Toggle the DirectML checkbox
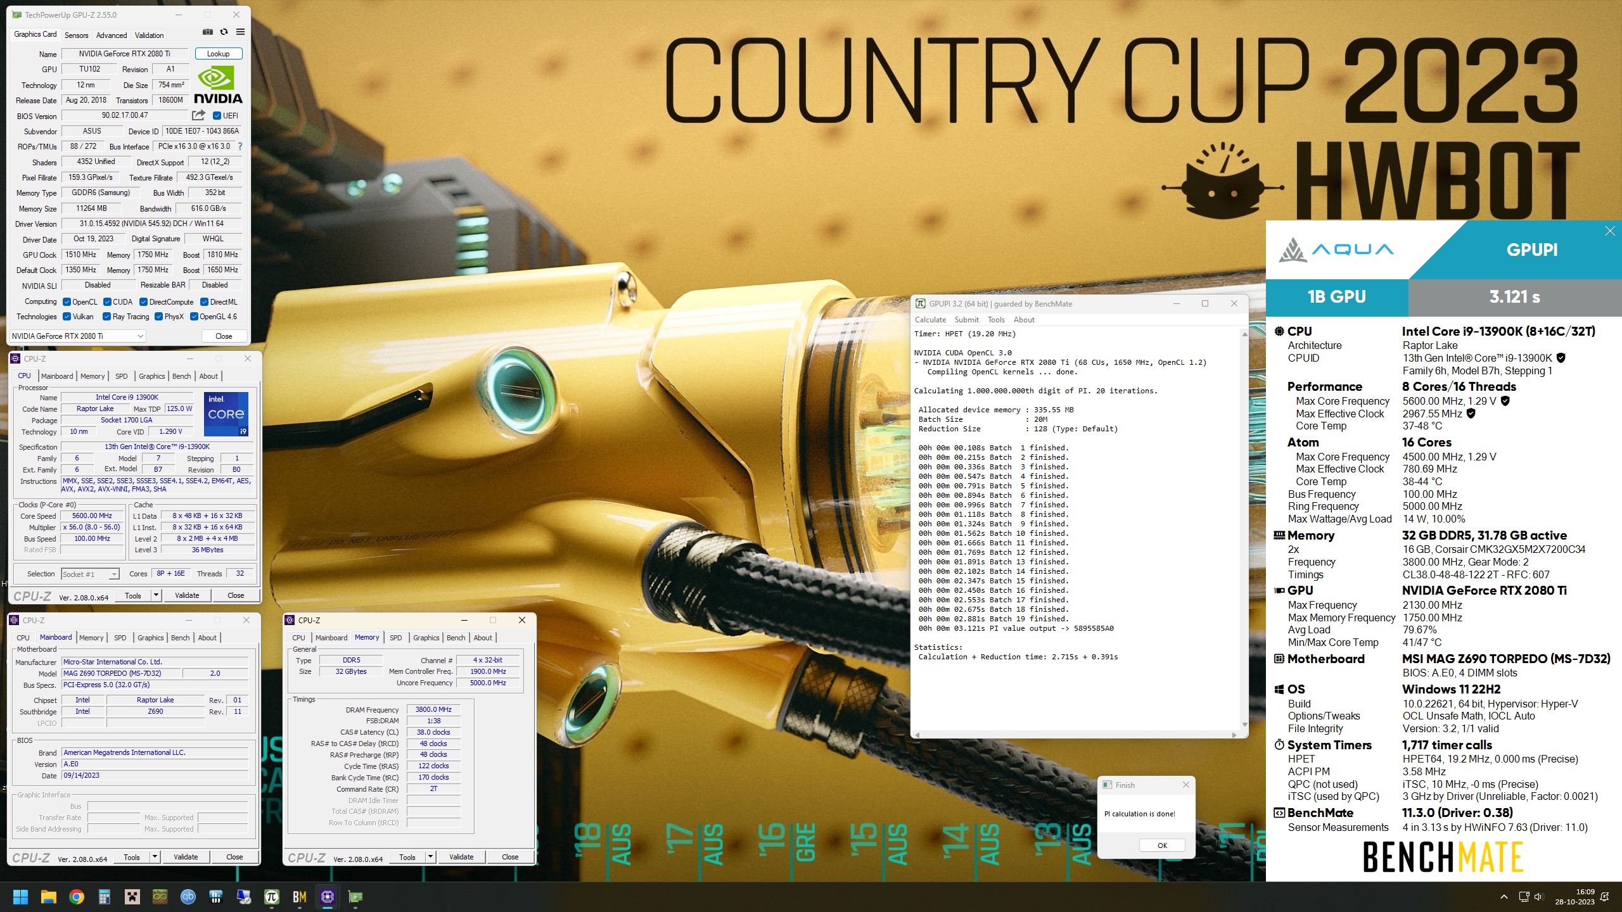This screenshot has width=1622, height=912. [204, 302]
